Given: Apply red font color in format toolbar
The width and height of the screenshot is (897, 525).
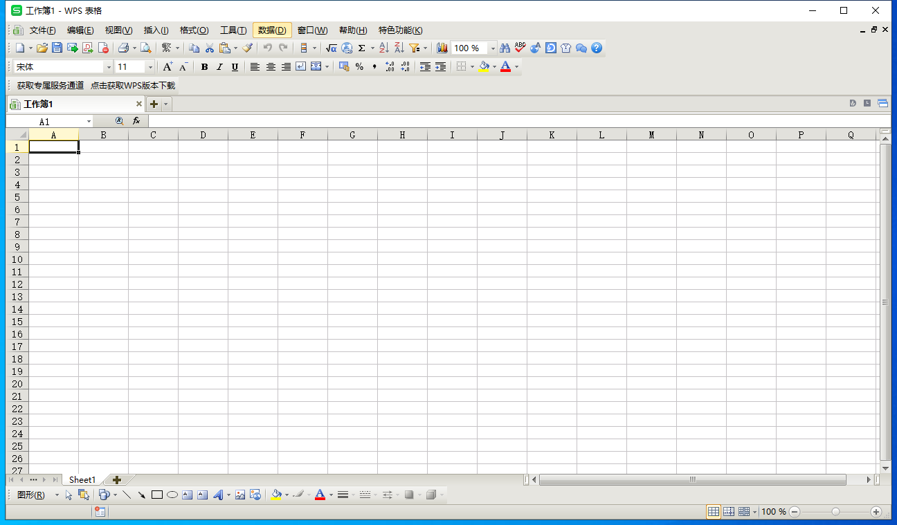Looking at the screenshot, I should [x=506, y=67].
